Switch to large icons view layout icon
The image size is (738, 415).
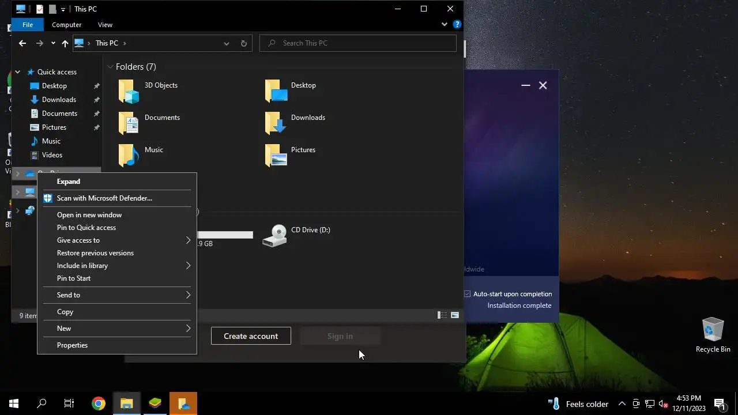[455, 315]
